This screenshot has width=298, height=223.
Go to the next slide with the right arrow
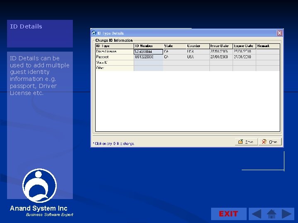(x=286, y=214)
